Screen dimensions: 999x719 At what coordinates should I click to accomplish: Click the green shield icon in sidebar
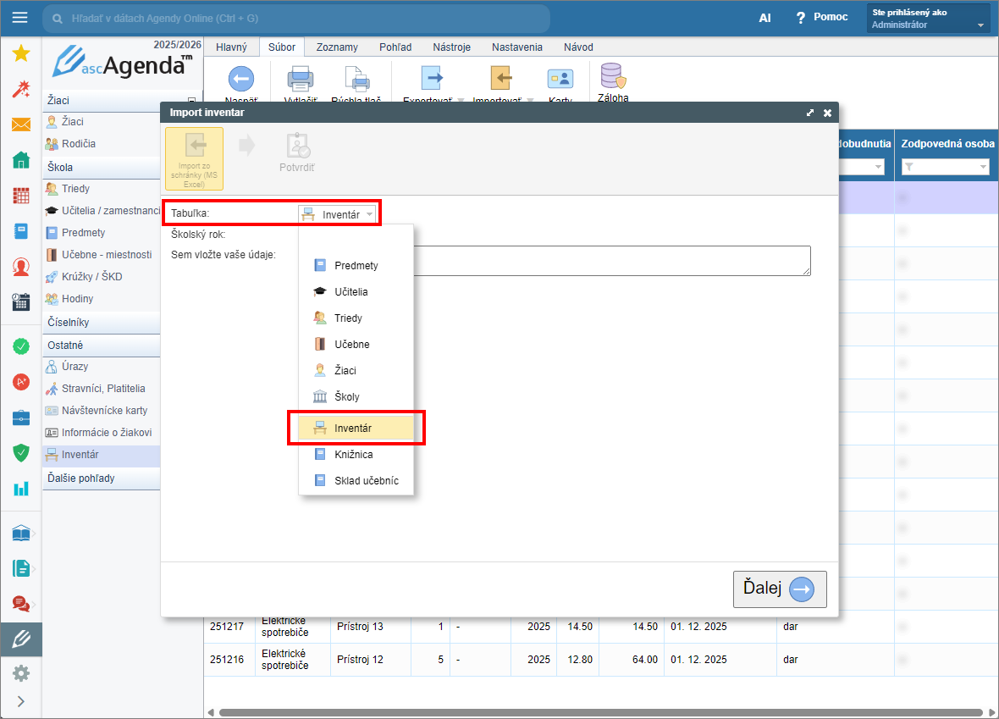(x=21, y=452)
